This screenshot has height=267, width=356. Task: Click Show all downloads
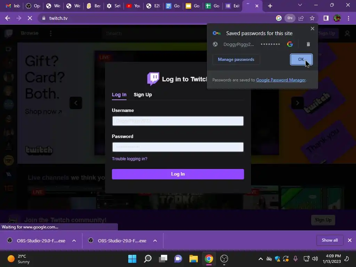[x=330, y=240]
